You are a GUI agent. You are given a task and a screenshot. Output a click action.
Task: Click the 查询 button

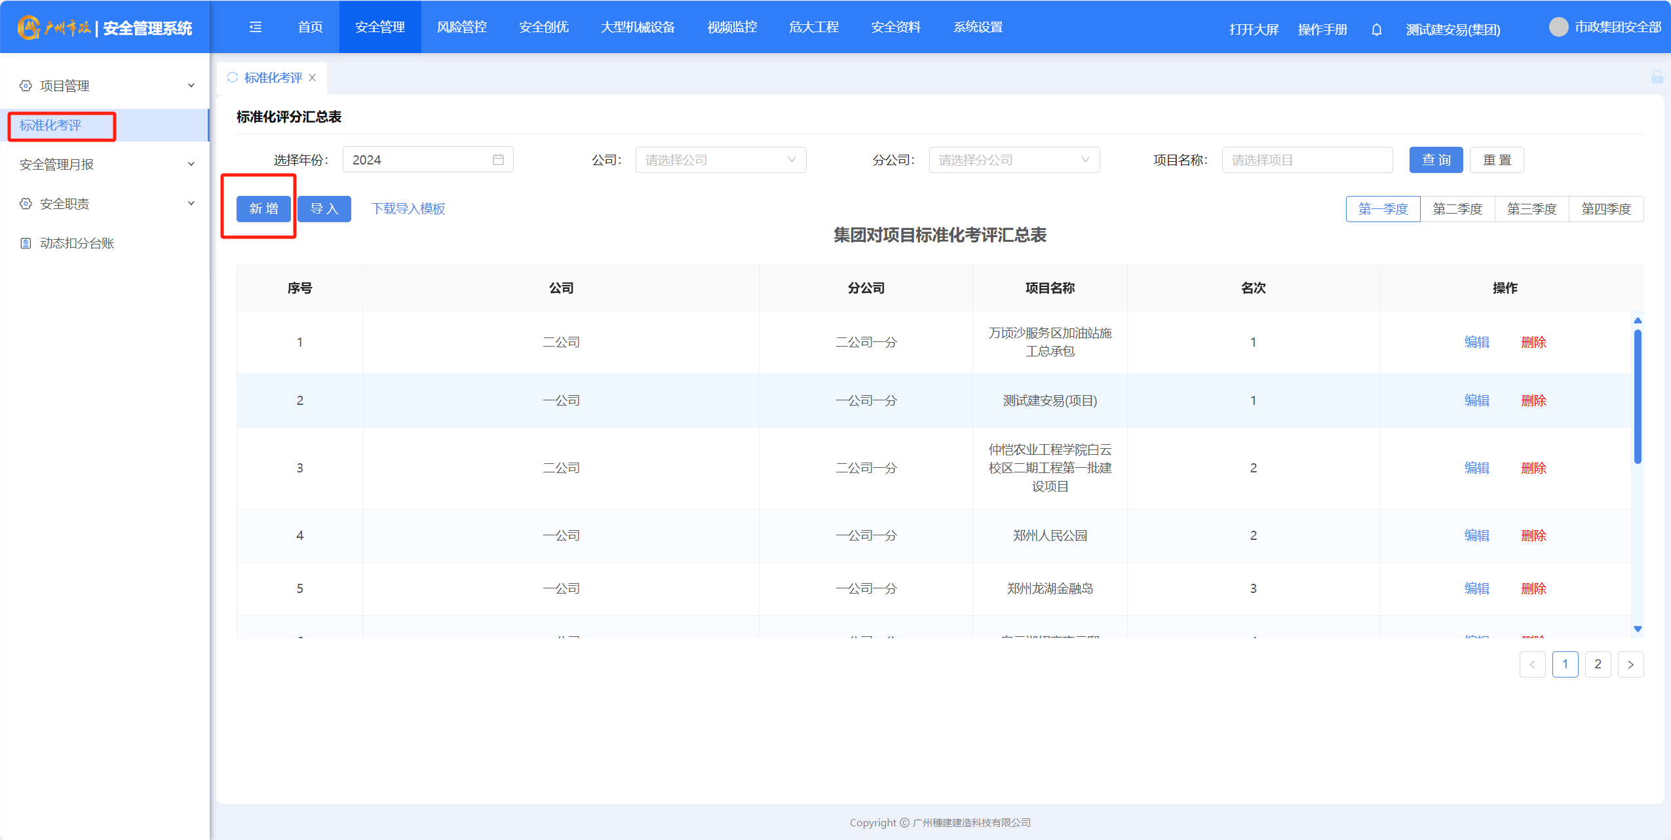1436,160
